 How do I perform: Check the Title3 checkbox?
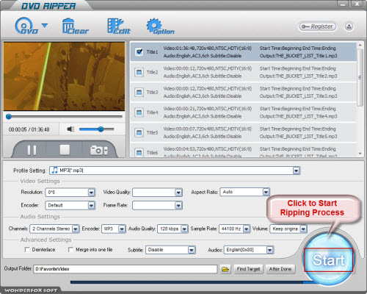tap(139, 92)
